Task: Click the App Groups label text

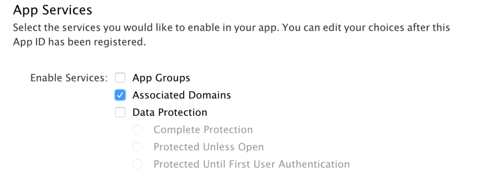Action: click(x=161, y=78)
